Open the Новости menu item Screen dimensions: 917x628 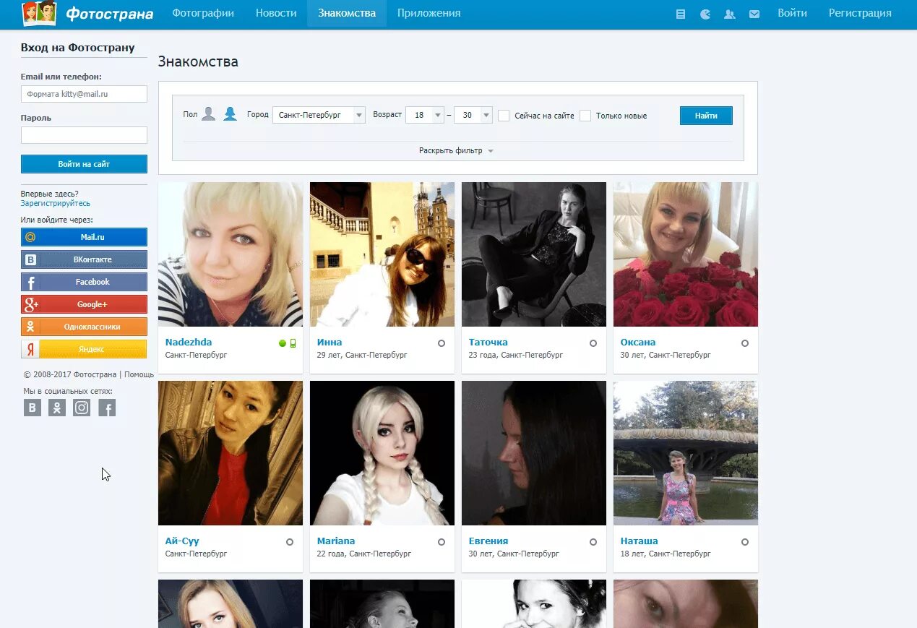point(276,13)
